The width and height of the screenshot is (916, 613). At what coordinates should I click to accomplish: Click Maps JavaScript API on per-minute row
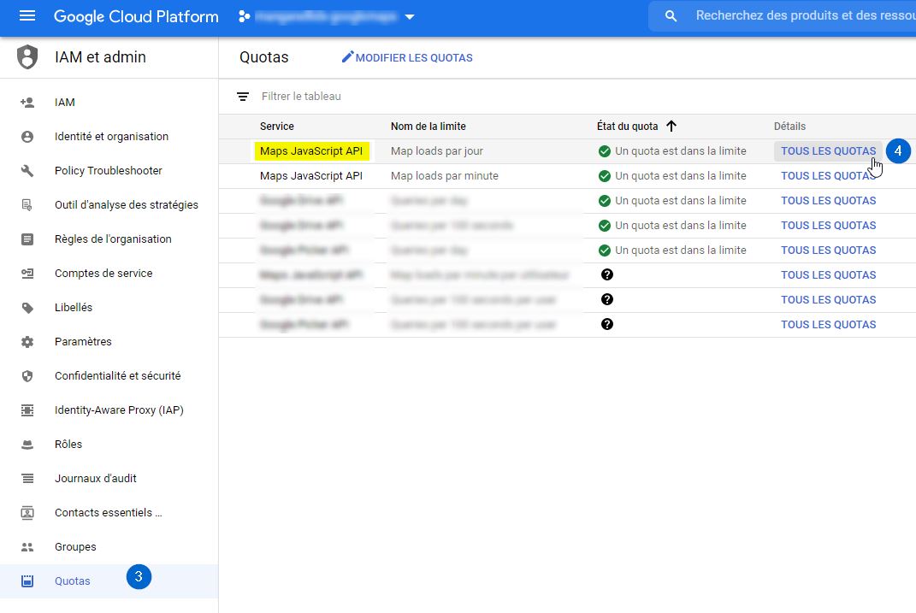(x=311, y=176)
